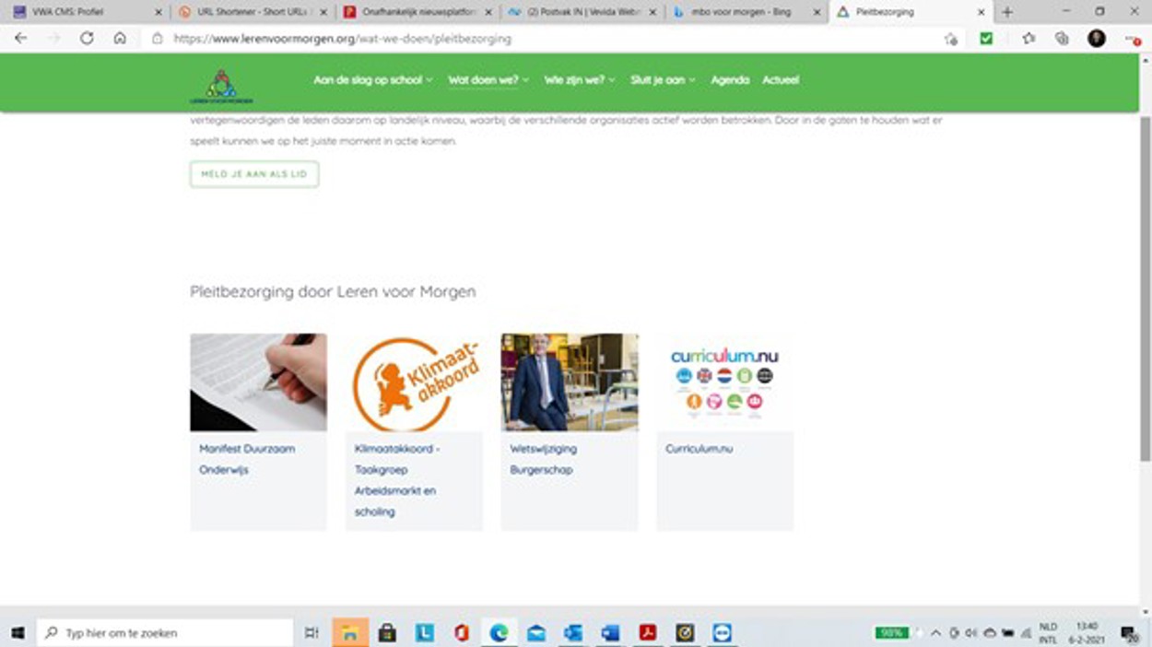This screenshot has width=1152, height=647.
Task: Open the Agenda menu item
Action: click(730, 80)
